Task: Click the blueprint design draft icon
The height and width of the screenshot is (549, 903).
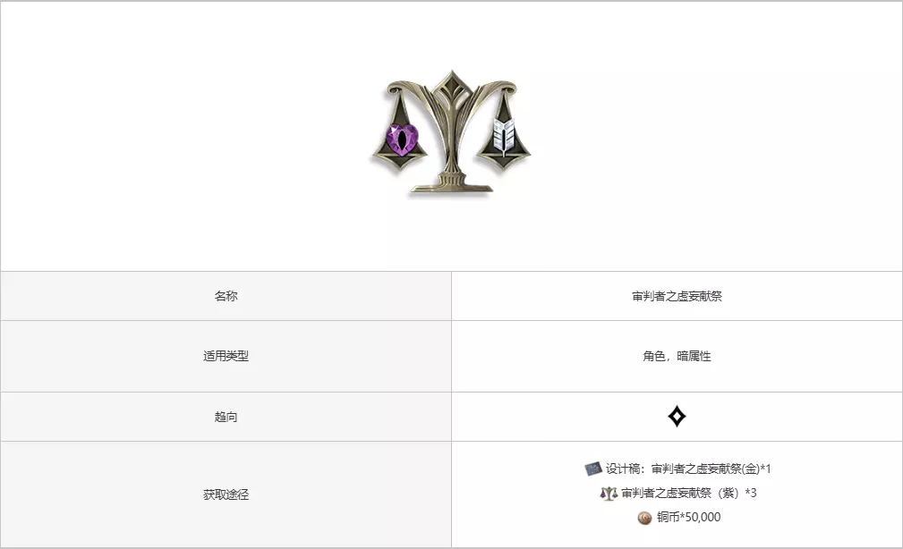Action: coord(592,469)
